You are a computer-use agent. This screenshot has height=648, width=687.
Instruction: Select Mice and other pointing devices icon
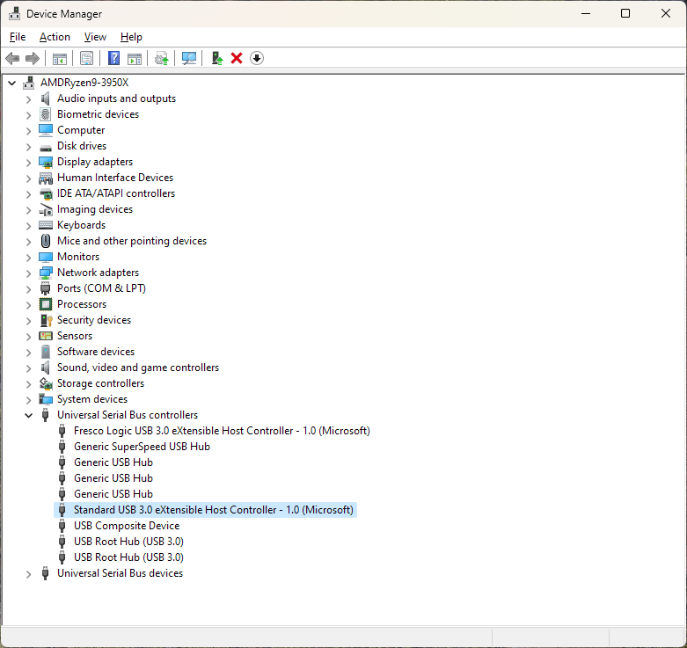(x=46, y=241)
